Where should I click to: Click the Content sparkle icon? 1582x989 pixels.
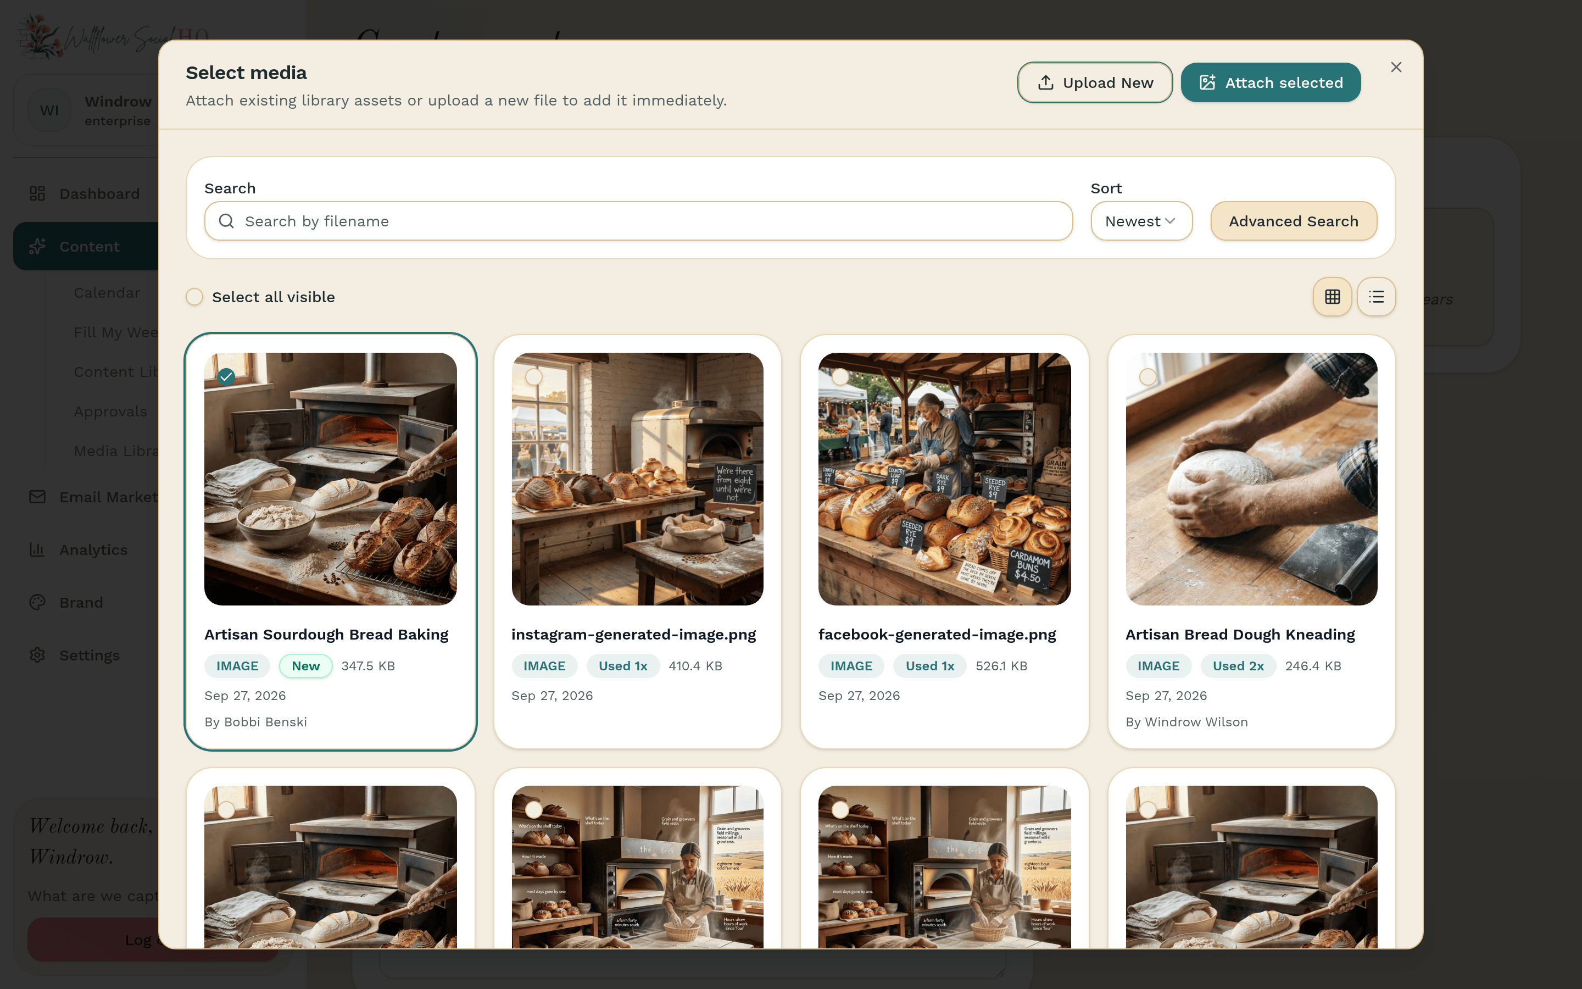[x=37, y=247]
